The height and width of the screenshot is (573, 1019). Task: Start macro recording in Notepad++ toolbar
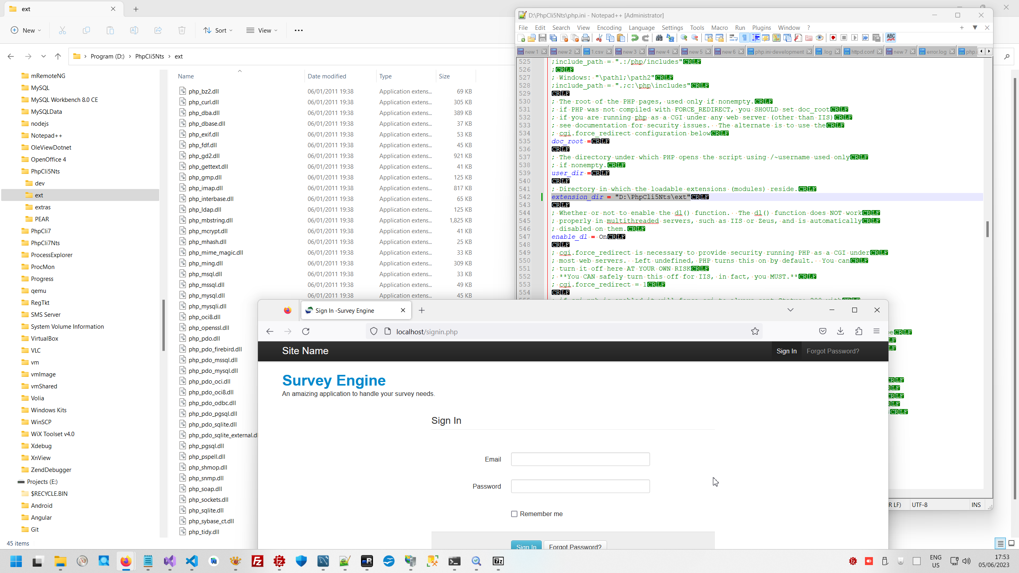click(833, 38)
